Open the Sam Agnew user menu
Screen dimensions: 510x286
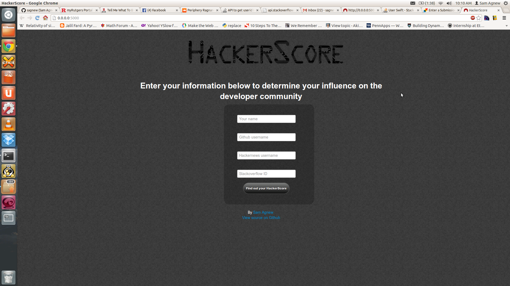coord(488,3)
